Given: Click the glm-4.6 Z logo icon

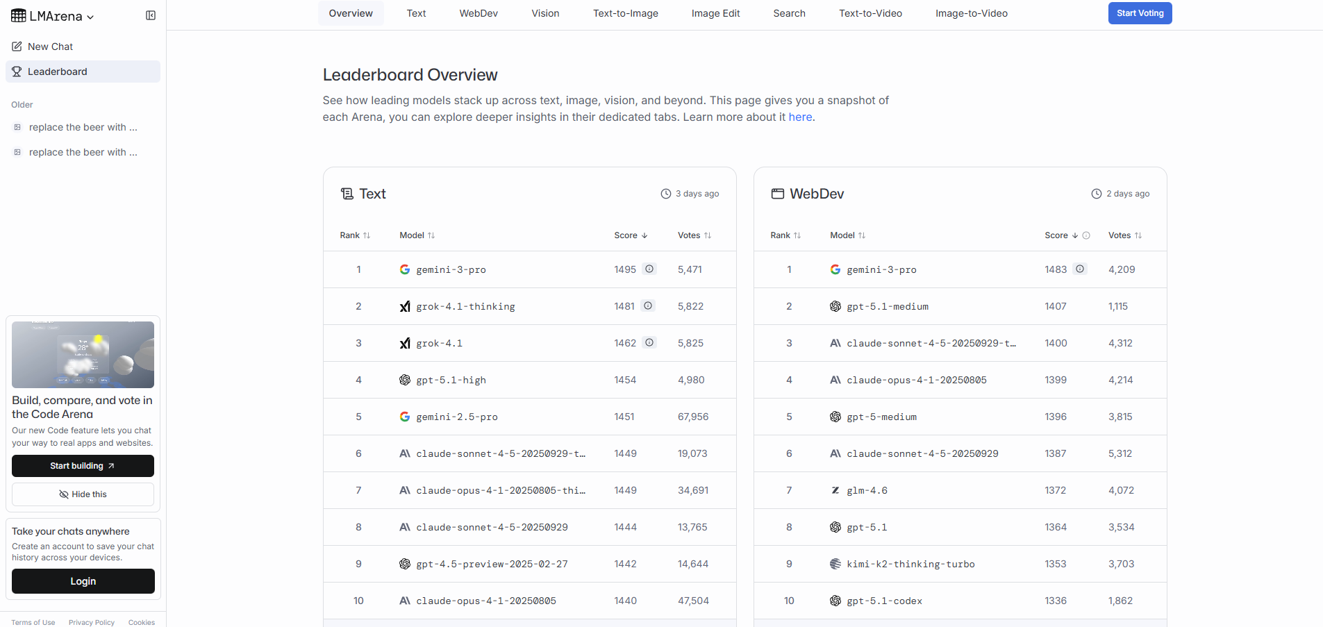Looking at the screenshot, I should coord(835,490).
